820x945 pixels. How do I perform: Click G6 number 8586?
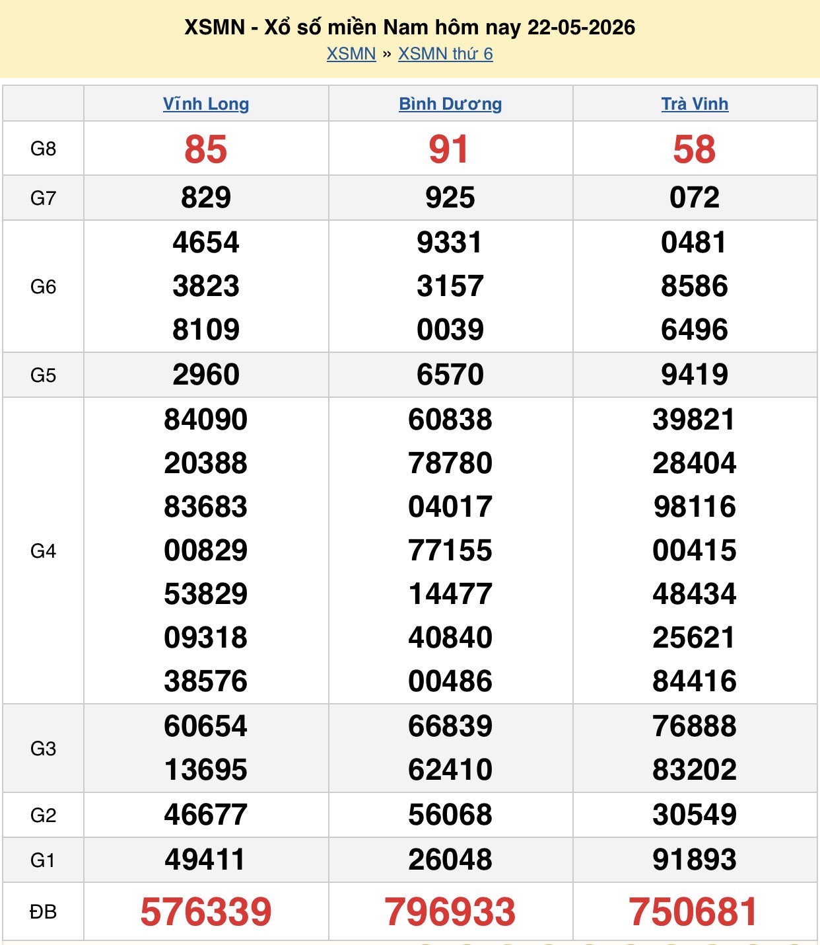click(695, 286)
